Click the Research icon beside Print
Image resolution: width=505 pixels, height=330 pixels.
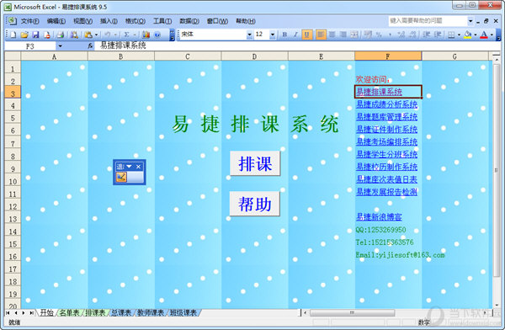click(x=74, y=35)
